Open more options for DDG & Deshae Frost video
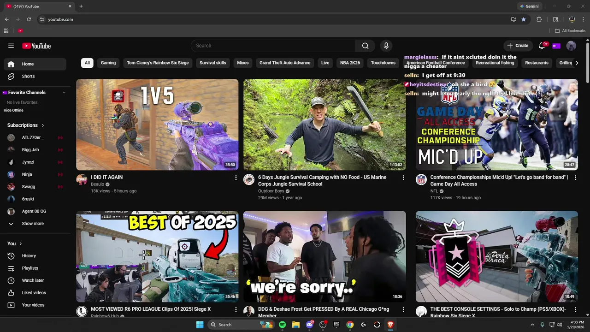 pos(403,309)
